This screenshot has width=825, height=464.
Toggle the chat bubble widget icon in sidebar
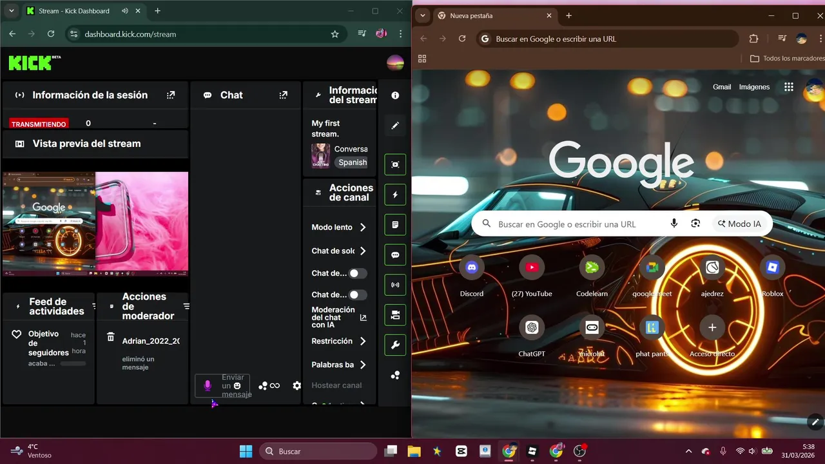point(395,255)
